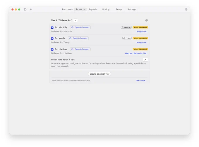This screenshot has width=199, height=147.
Task: Click the yellow minimize window button
Action: pos(16,9)
